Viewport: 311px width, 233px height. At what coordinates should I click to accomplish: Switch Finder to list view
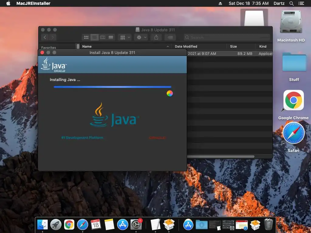tap(94, 37)
